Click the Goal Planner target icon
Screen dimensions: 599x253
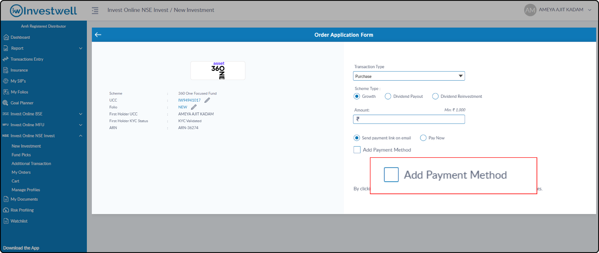pyautogui.click(x=6, y=103)
